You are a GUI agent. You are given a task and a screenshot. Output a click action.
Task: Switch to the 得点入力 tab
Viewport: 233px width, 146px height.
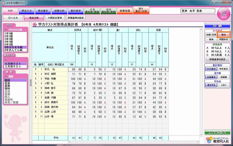27,11
